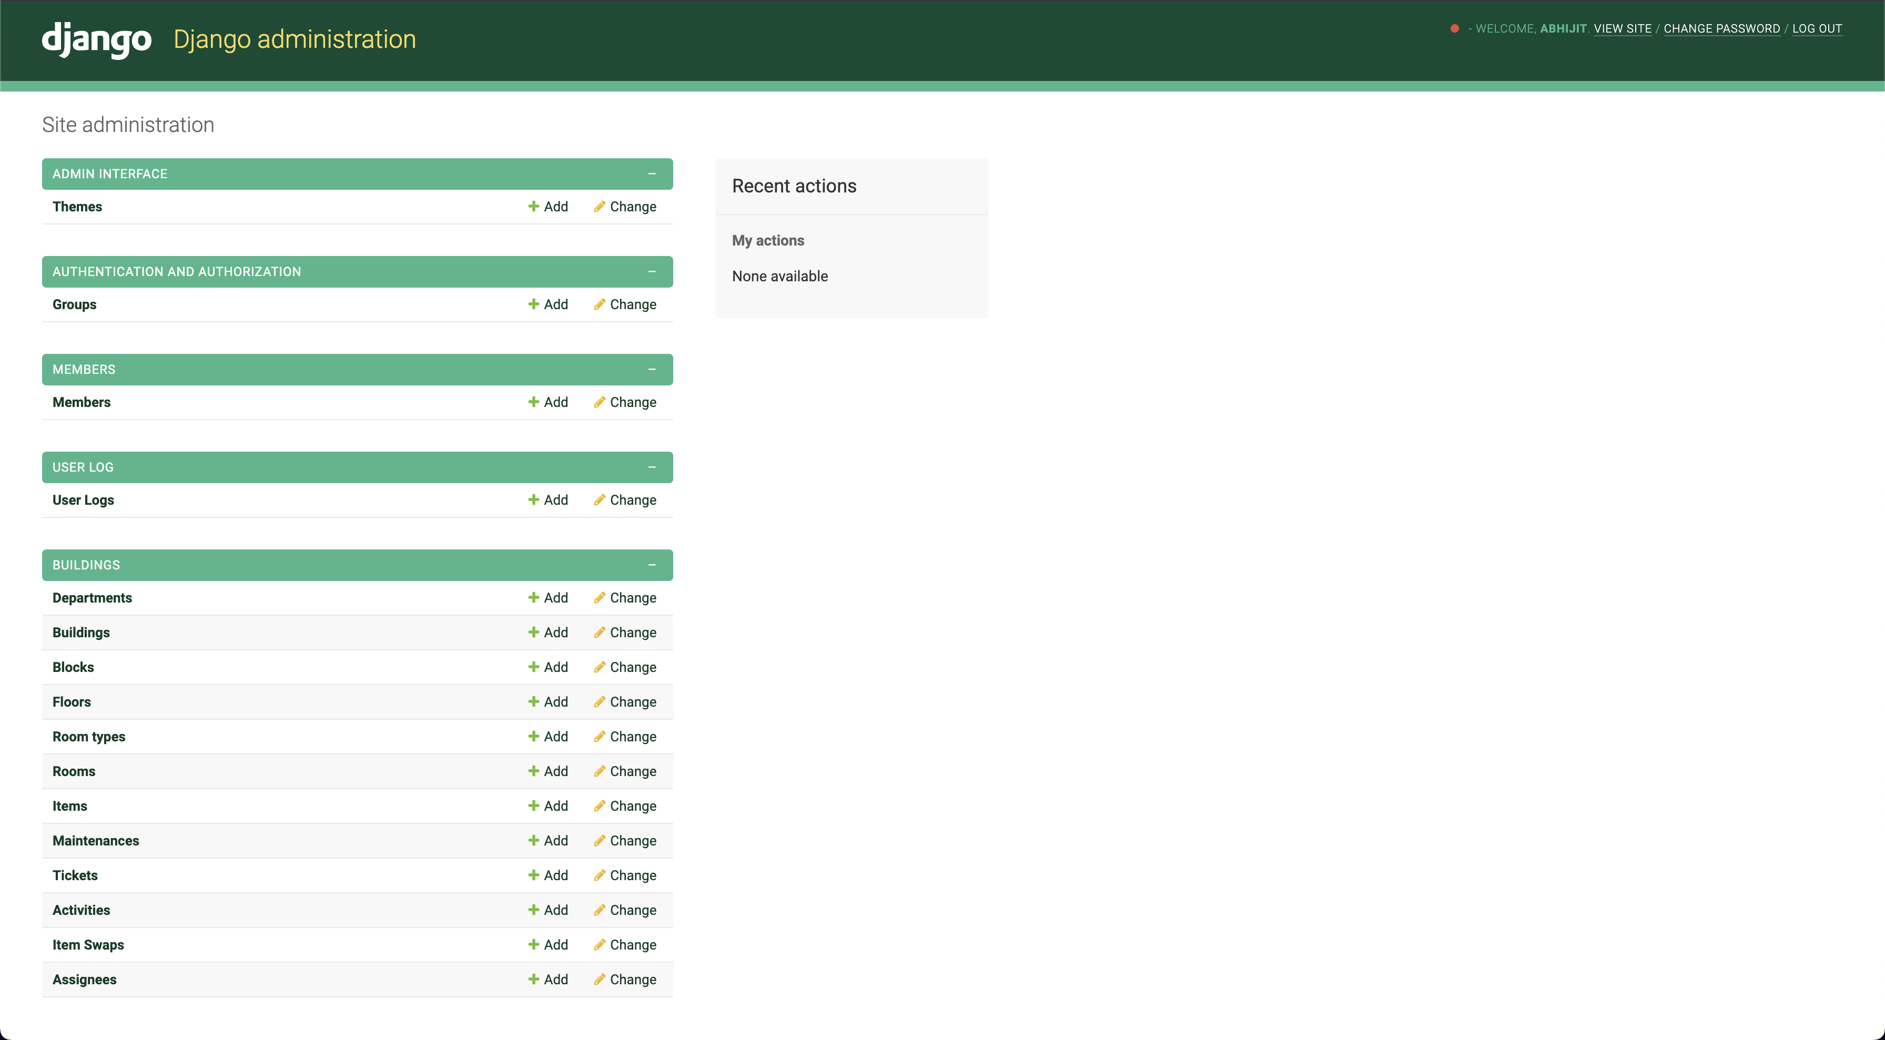The height and width of the screenshot is (1040, 1885).
Task: Open the User Logs model list
Action: coord(83,499)
